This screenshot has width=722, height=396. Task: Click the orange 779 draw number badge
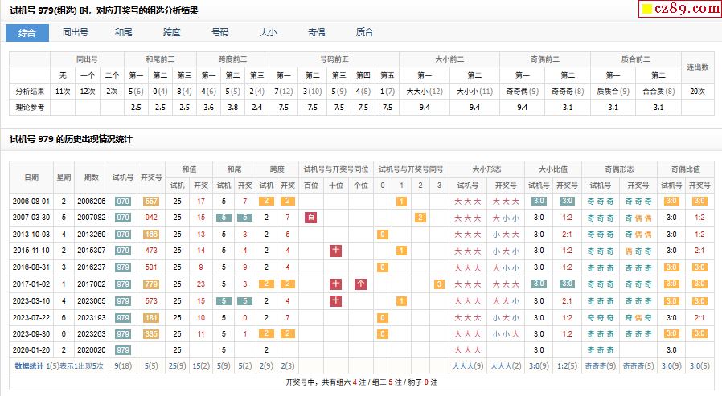150,284
